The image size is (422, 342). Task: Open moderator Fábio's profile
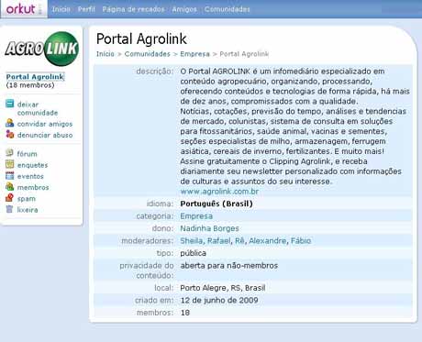pos(301,240)
